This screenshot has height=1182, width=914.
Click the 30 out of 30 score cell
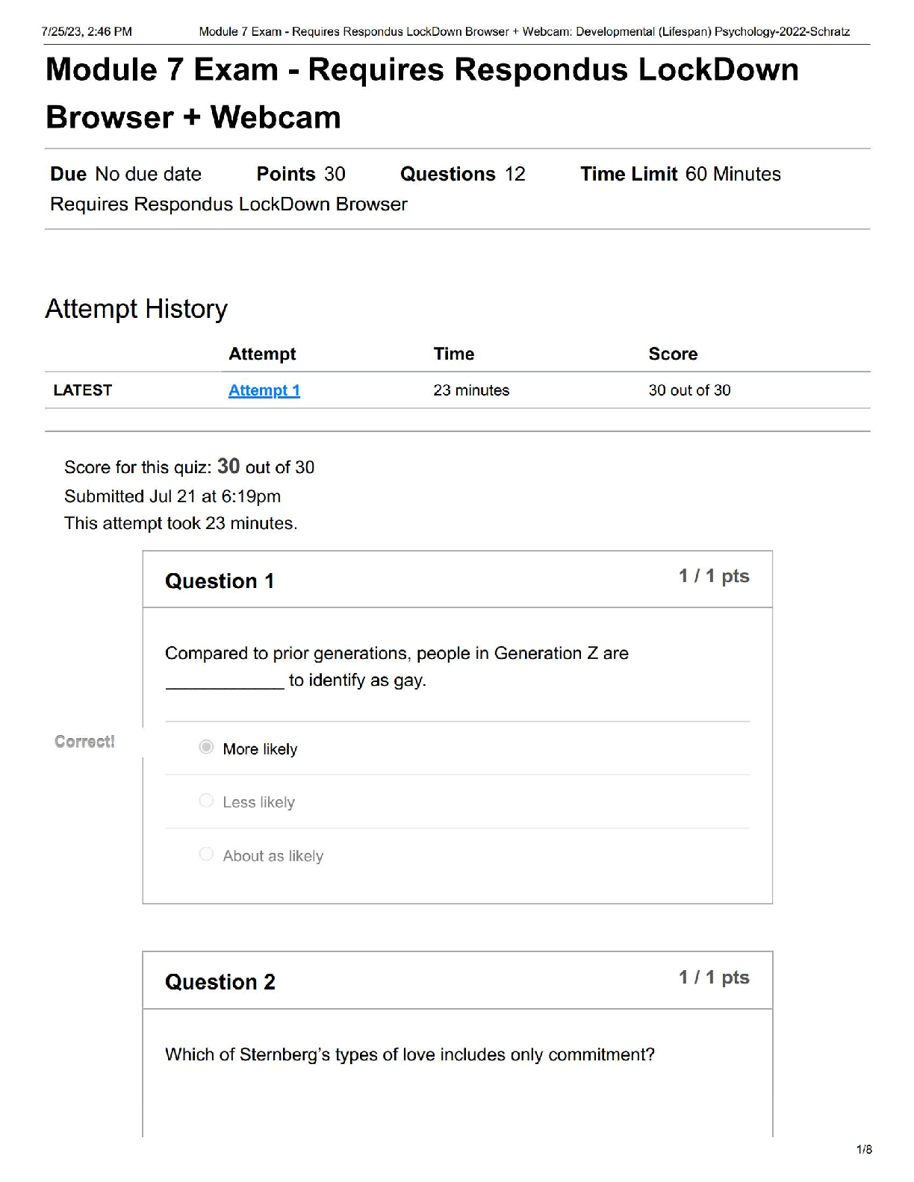tap(689, 390)
